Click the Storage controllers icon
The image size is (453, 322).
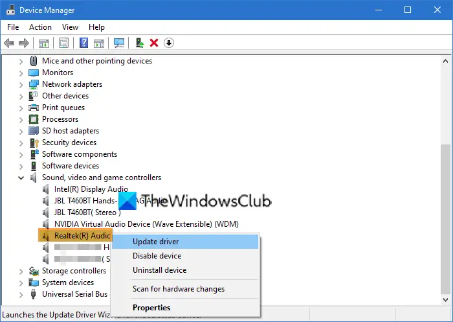34,271
